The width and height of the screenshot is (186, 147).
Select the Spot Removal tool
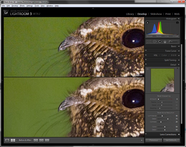coord(155,42)
